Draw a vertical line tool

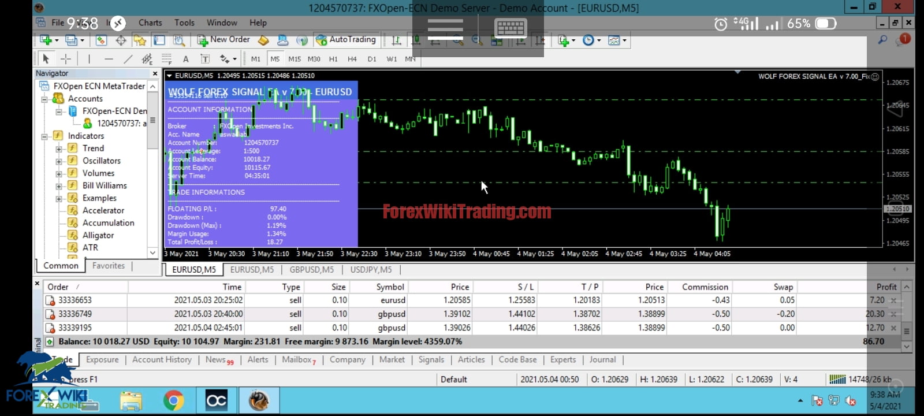[x=89, y=59]
